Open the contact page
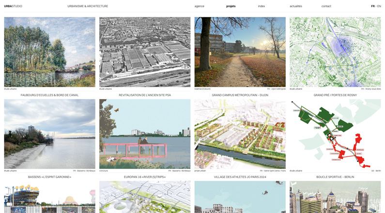The height and width of the screenshot is (213, 385). pos(326,6)
